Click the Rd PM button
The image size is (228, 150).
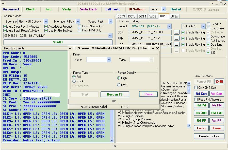coord(201,105)
